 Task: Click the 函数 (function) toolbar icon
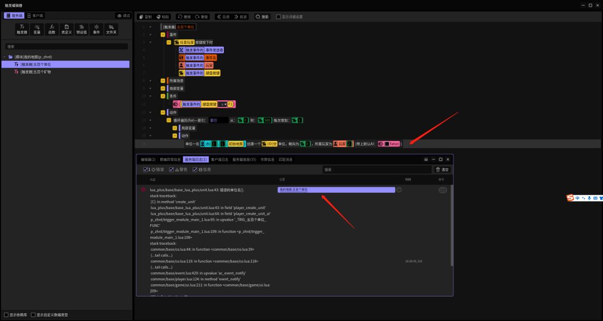tap(52, 29)
